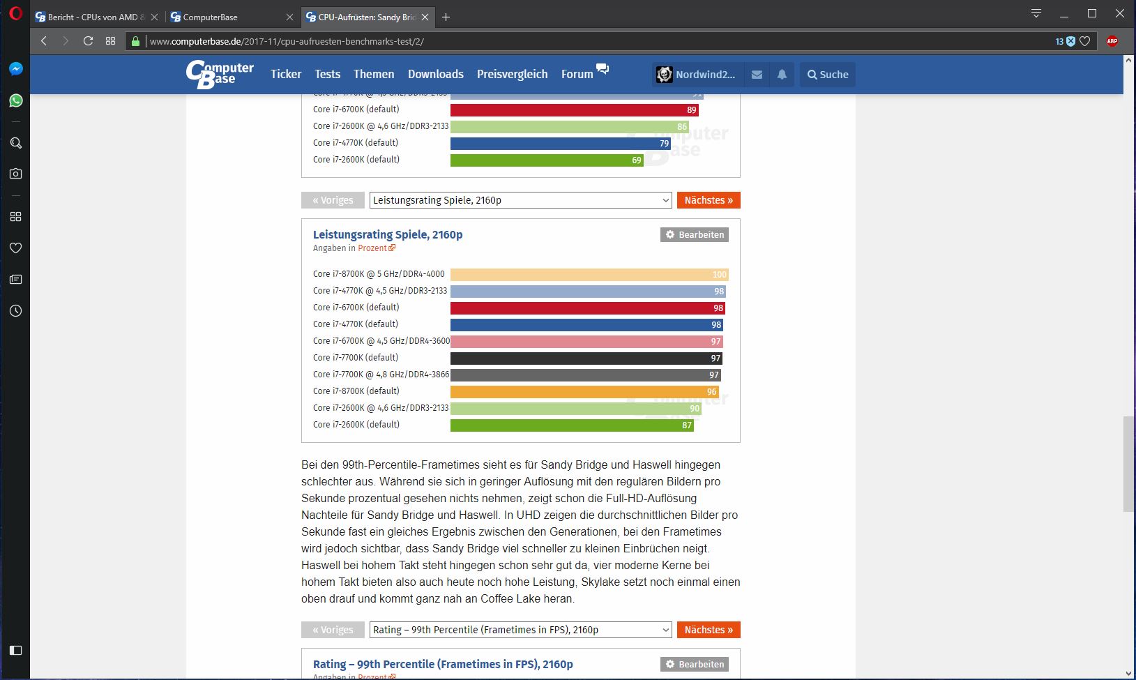
Task: Open the Preisvergleich menu item
Action: click(x=513, y=75)
